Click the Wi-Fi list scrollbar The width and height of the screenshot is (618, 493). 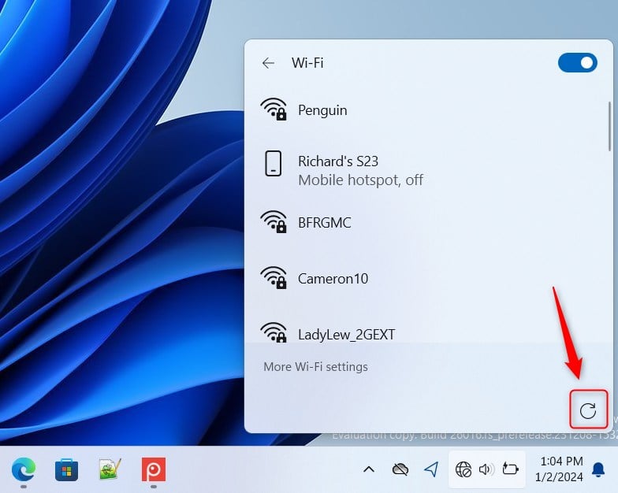point(609,126)
